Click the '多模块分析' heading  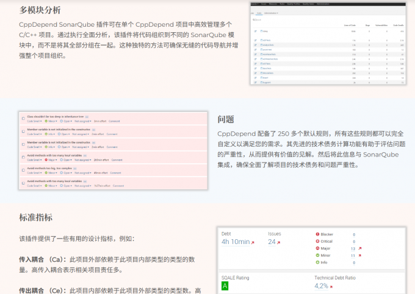(40, 10)
